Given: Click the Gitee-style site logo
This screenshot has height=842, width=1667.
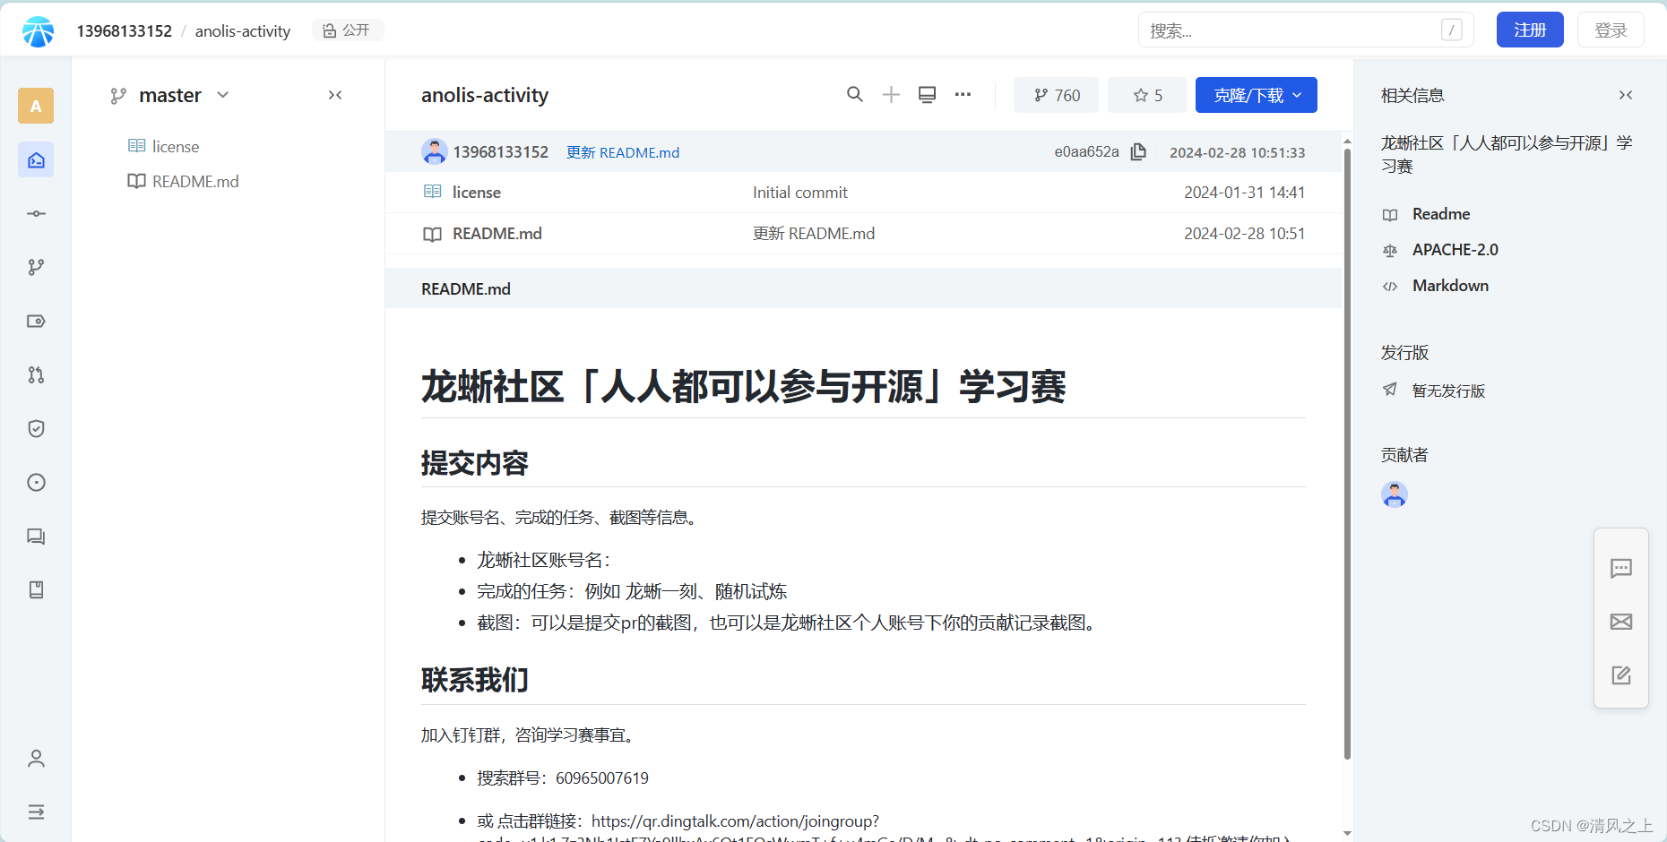Looking at the screenshot, I should (x=38, y=31).
